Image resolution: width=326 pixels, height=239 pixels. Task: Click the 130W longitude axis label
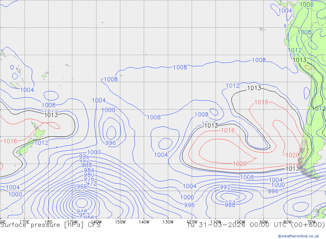click(x=168, y=222)
